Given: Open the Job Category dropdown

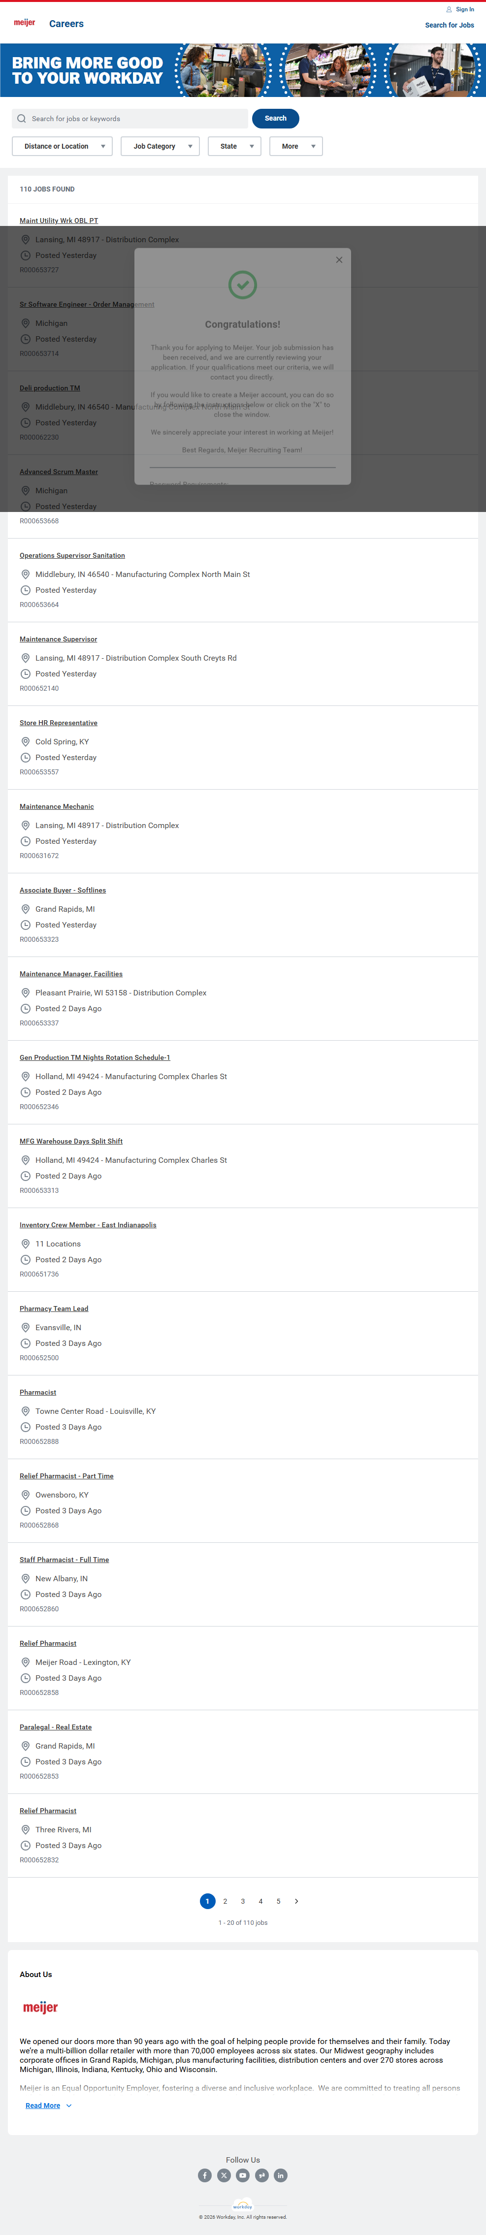Looking at the screenshot, I should [161, 147].
